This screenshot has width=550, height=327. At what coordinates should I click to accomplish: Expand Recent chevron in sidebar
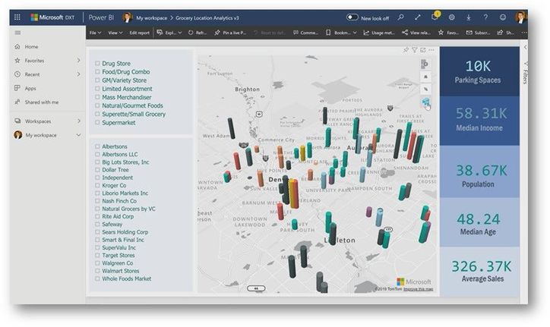[78, 74]
